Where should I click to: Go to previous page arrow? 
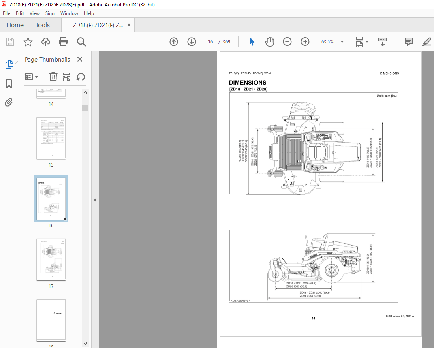[174, 42]
